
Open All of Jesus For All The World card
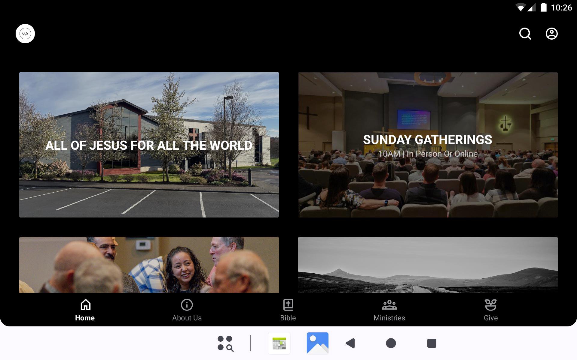[149, 145]
